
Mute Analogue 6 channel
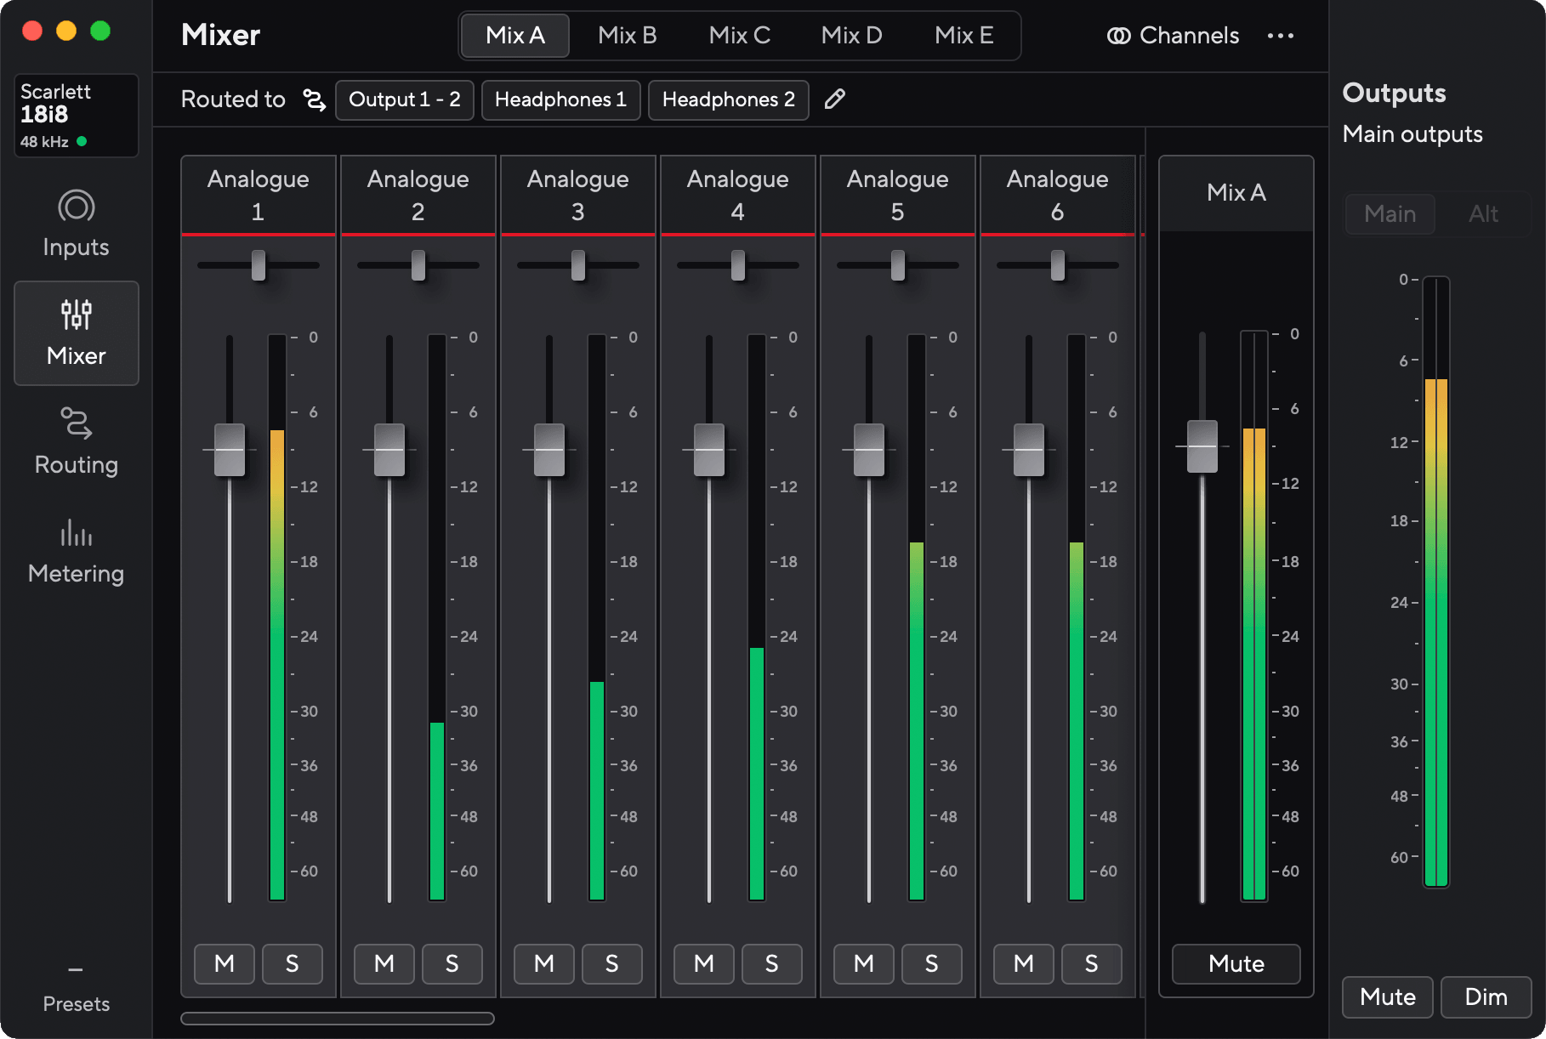point(1024,964)
